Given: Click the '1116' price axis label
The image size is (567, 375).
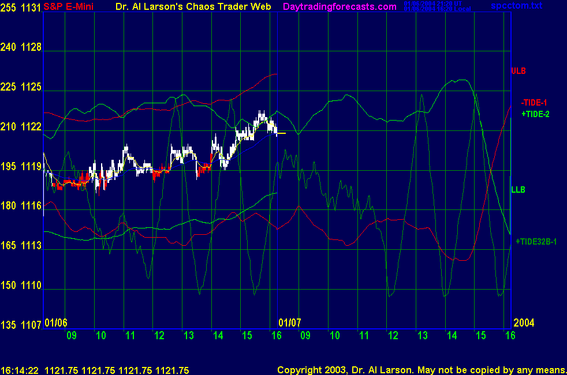Looking at the screenshot, I should pos(31,206).
